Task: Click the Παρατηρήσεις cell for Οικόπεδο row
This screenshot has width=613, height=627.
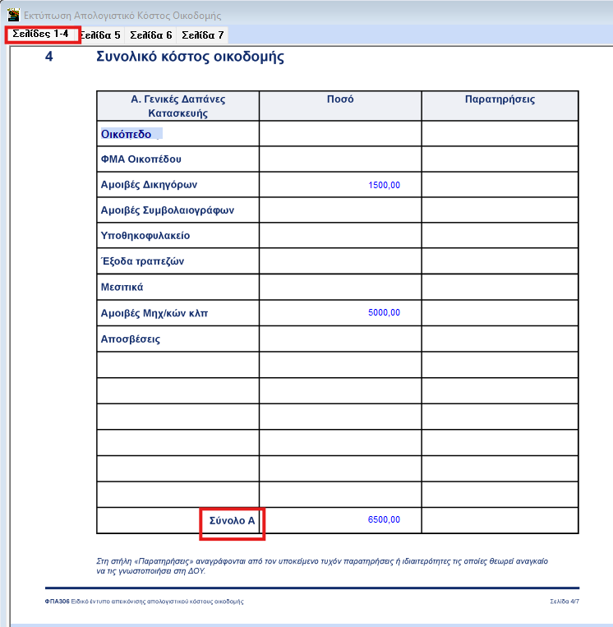Action: tap(500, 134)
